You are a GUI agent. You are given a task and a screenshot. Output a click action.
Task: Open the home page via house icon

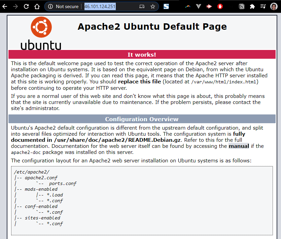click(x=37, y=7)
